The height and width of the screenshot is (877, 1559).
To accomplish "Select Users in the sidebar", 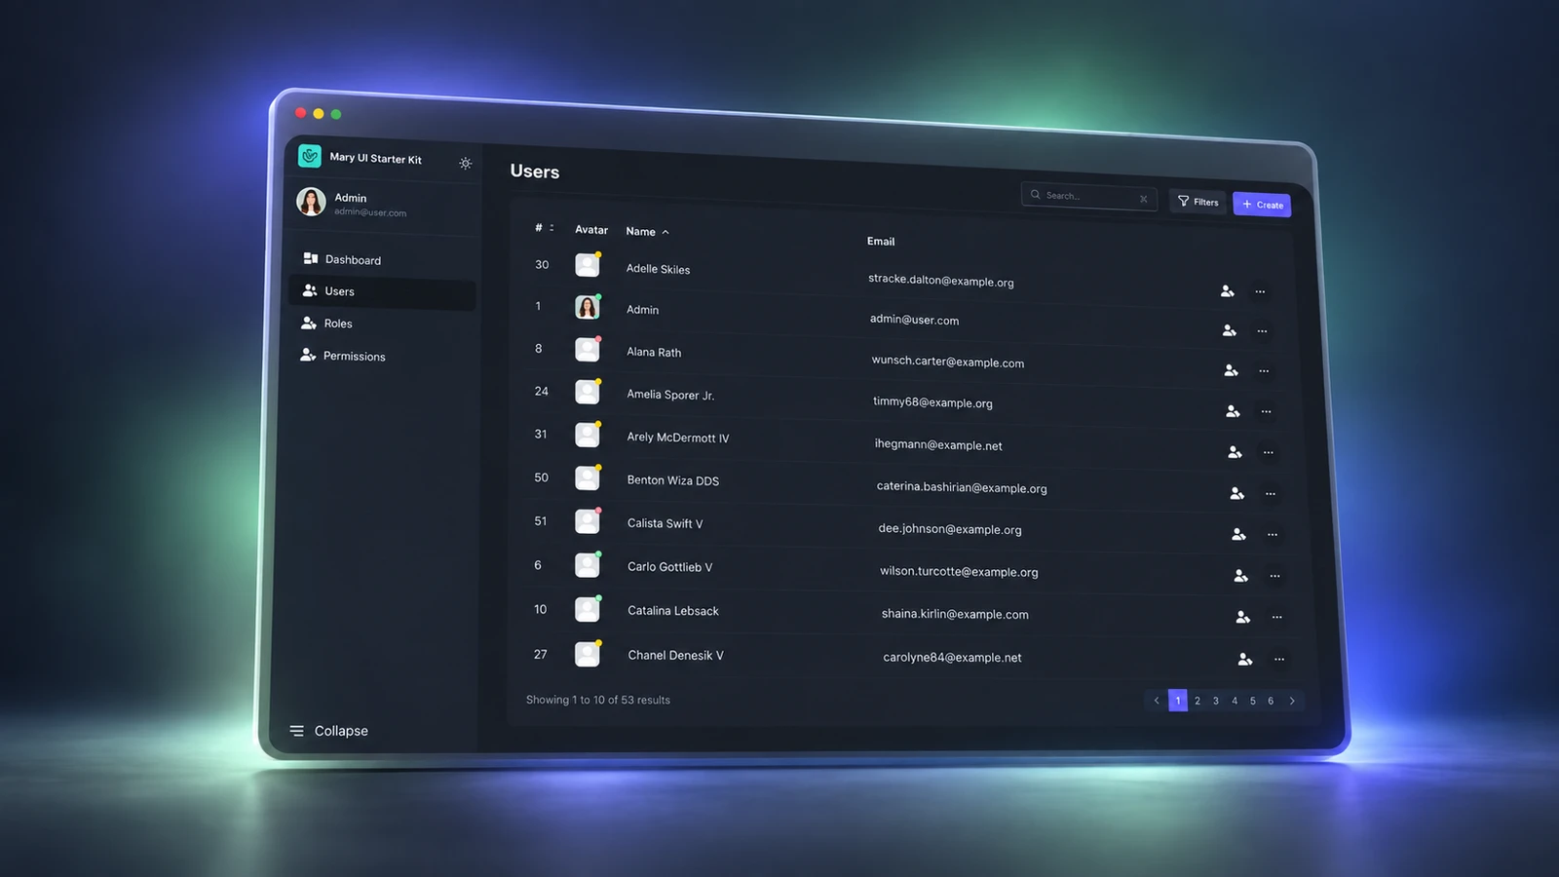I will point(383,291).
